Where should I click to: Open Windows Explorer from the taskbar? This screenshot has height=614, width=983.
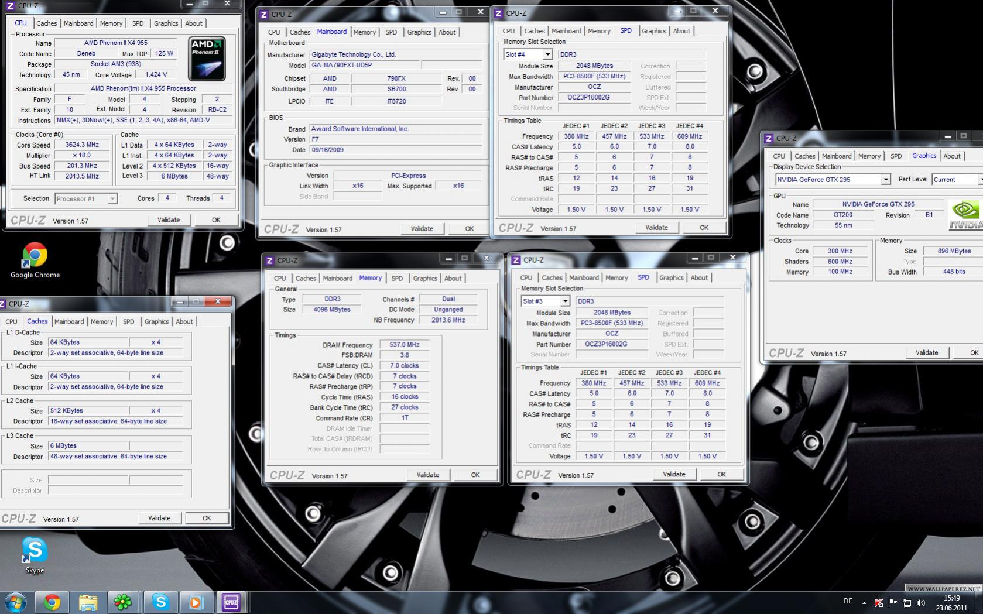pyautogui.click(x=88, y=602)
